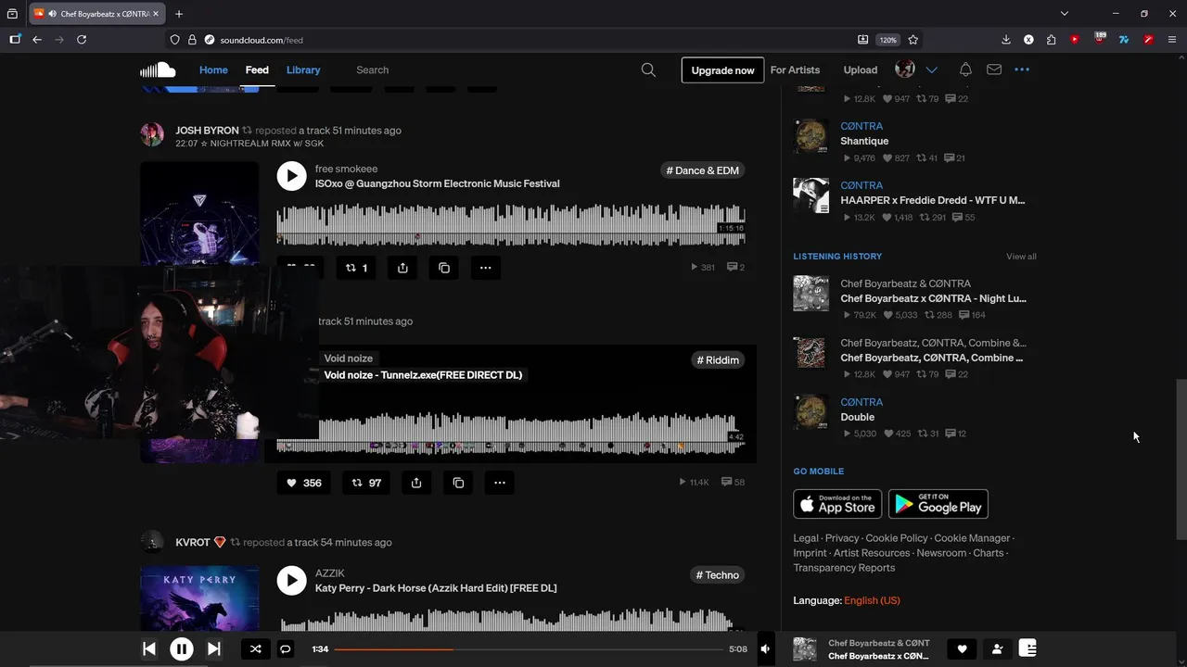Open the 120% zoom level indicator
Viewport: 1187px width, 667px height.
click(887, 40)
